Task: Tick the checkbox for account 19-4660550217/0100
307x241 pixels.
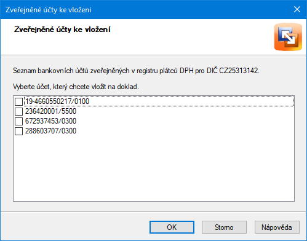Action: (18, 101)
